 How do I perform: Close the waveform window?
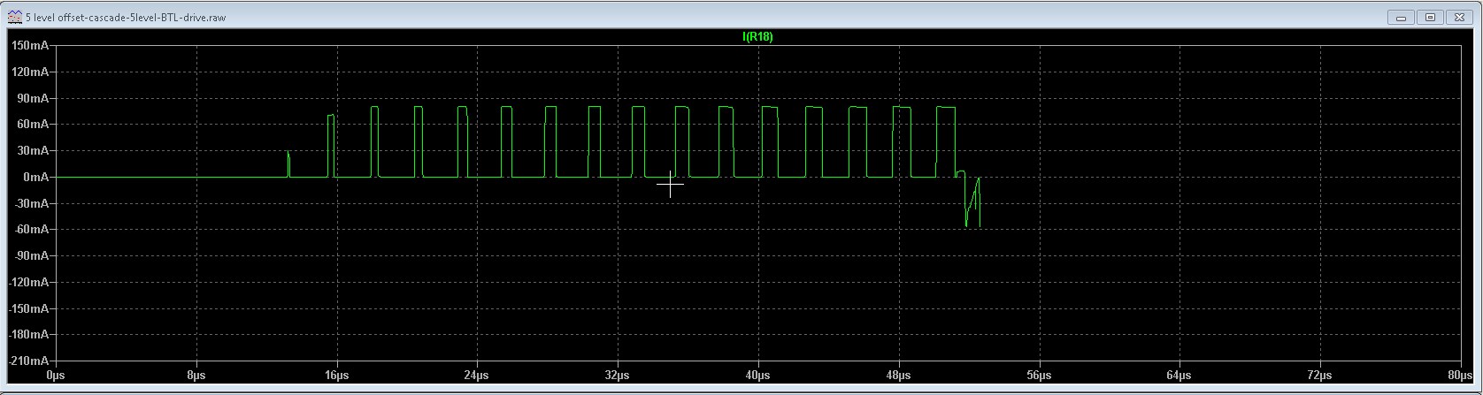1458,17
